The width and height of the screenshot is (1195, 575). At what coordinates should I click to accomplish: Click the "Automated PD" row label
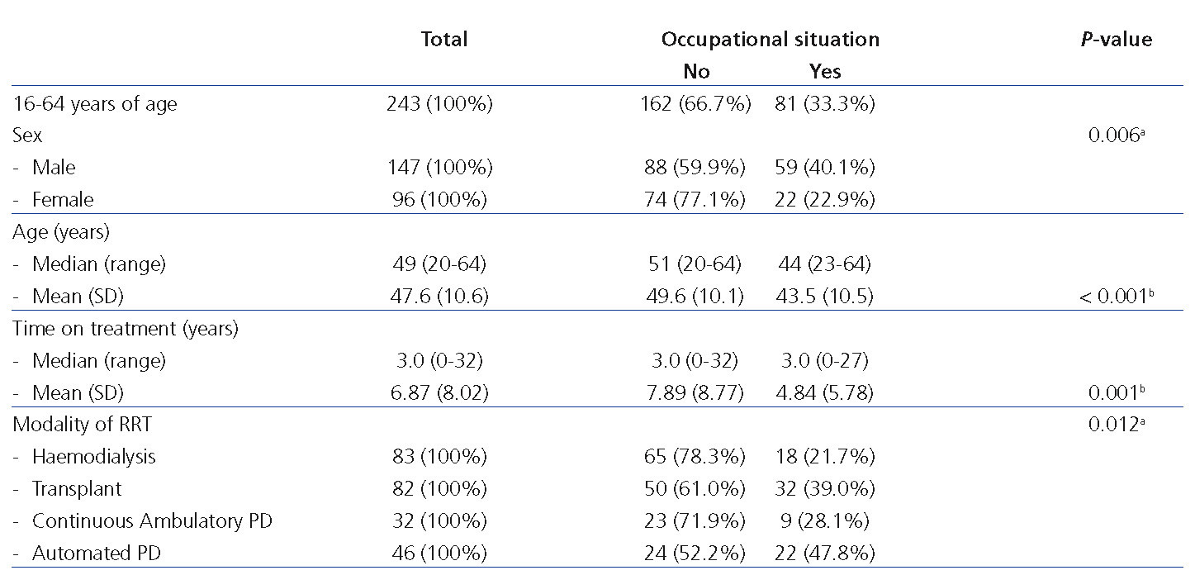pyautogui.click(x=96, y=553)
